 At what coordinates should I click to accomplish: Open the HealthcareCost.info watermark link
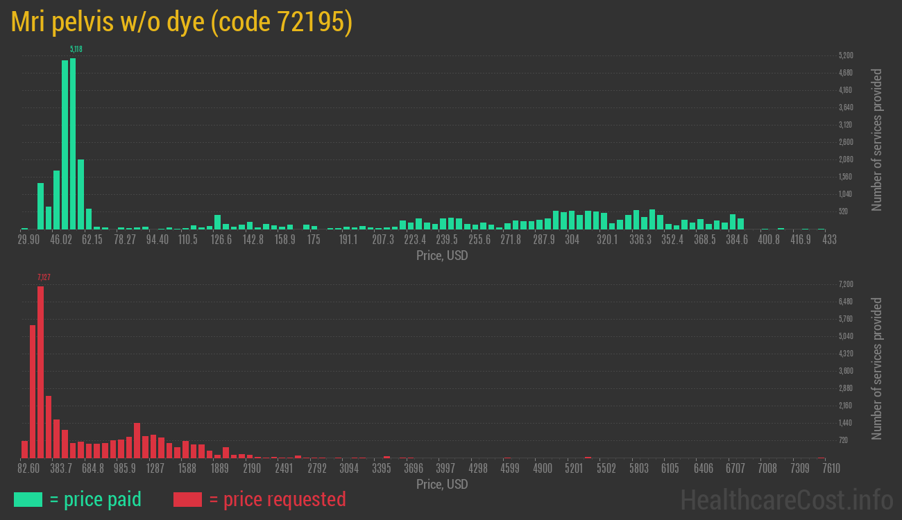[x=786, y=499]
